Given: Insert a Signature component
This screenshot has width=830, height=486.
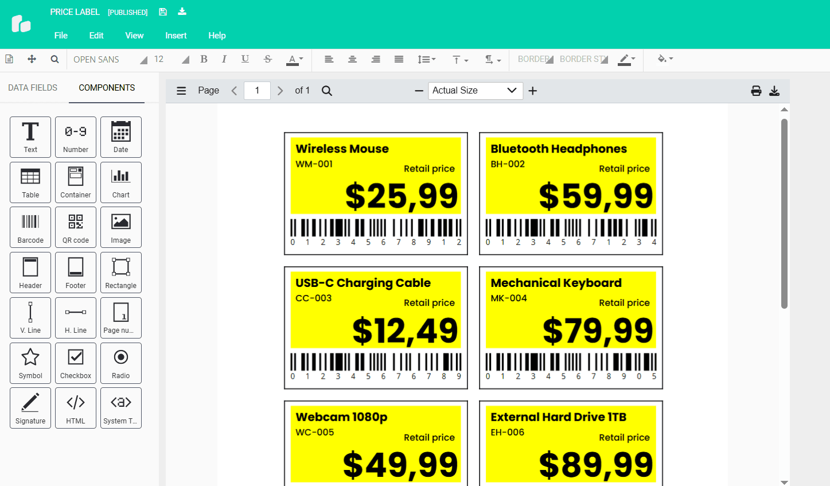Looking at the screenshot, I should 30,408.
